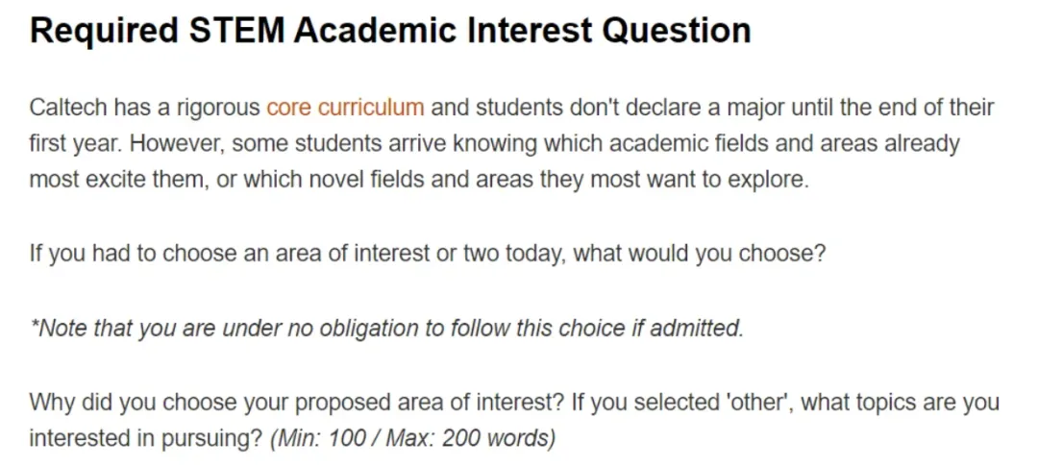Click the question If you had to choose
The width and height of the screenshot is (1038, 466).
click(428, 254)
